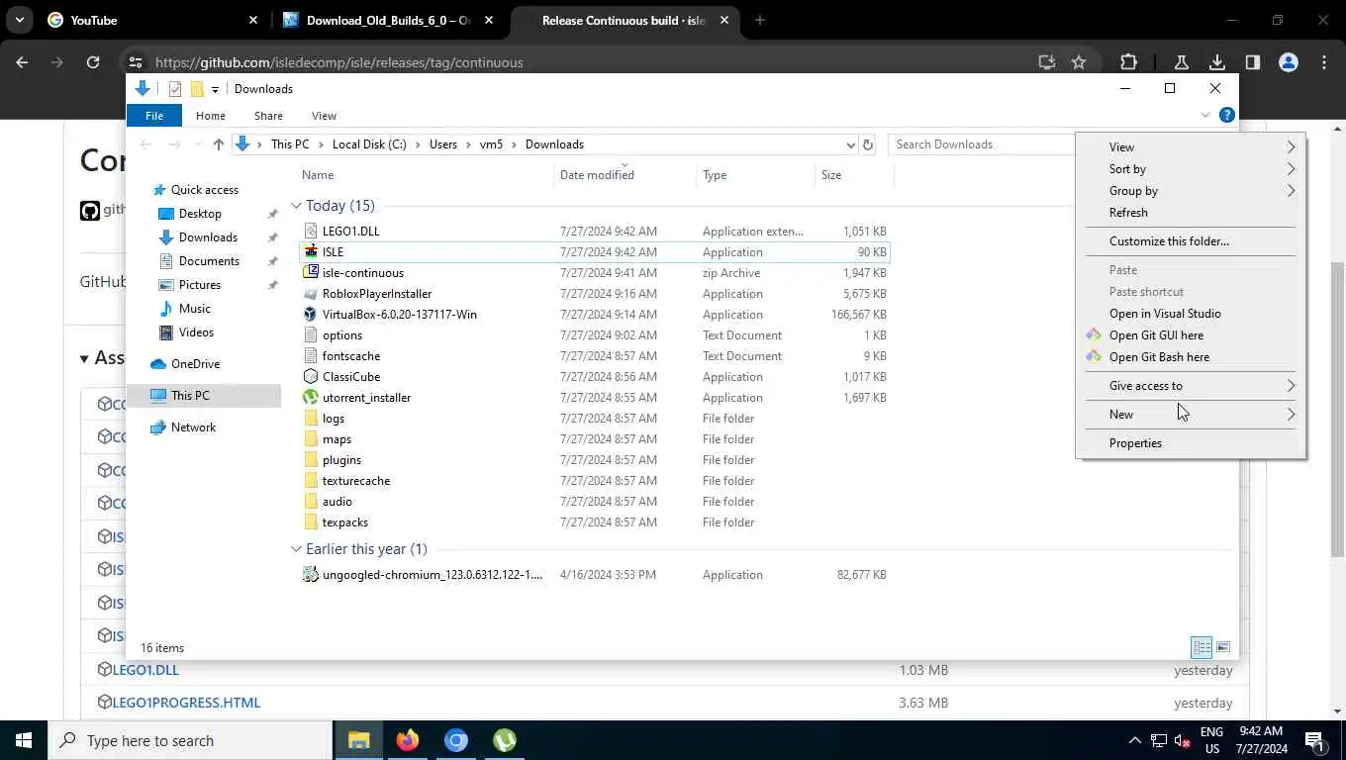This screenshot has width=1346, height=760.
Task: Expand the Sort by submenu
Action: click(1191, 169)
